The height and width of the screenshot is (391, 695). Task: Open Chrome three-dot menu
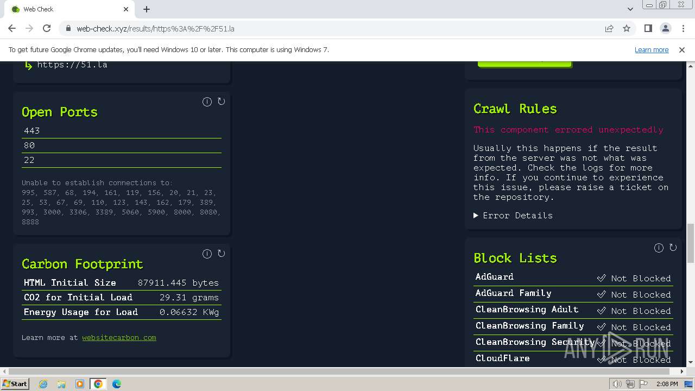click(x=683, y=28)
